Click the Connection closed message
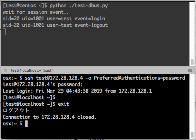 tap(49, 117)
